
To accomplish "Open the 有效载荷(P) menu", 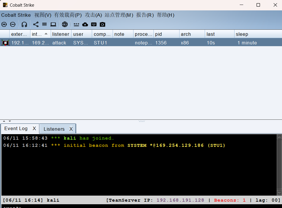I will pos(68,15).
